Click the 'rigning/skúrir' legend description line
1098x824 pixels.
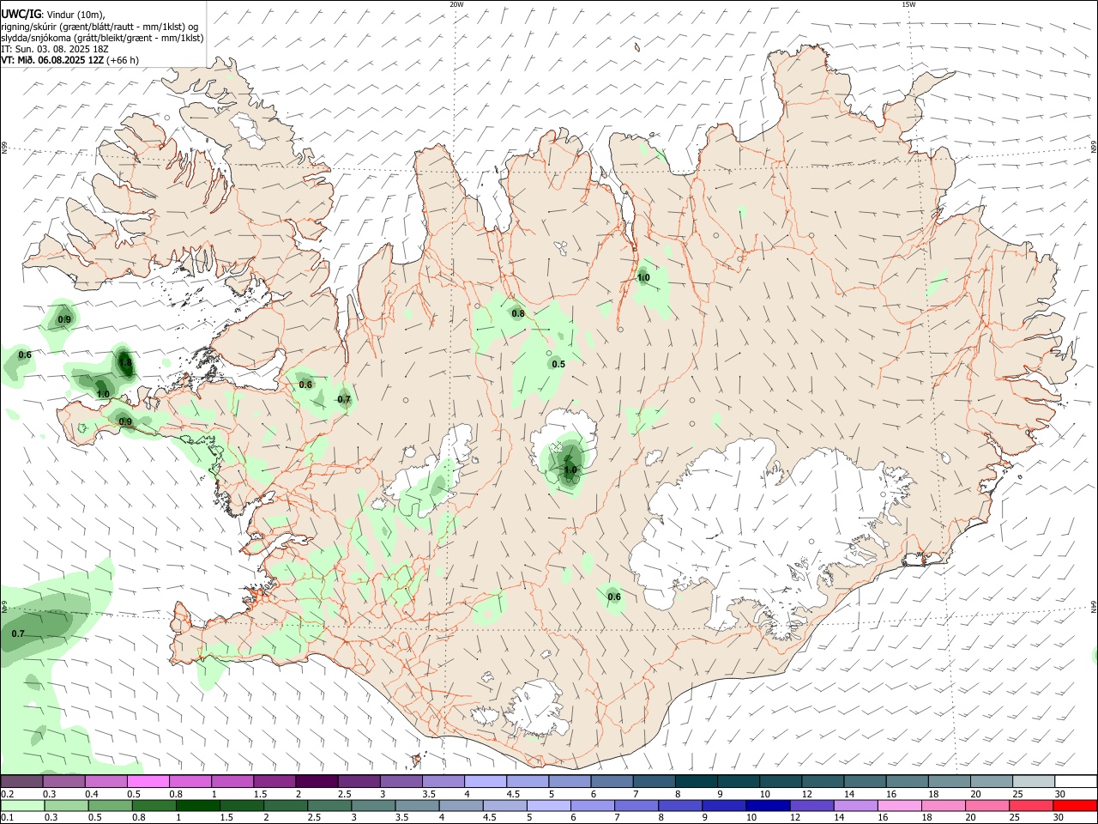100,26
